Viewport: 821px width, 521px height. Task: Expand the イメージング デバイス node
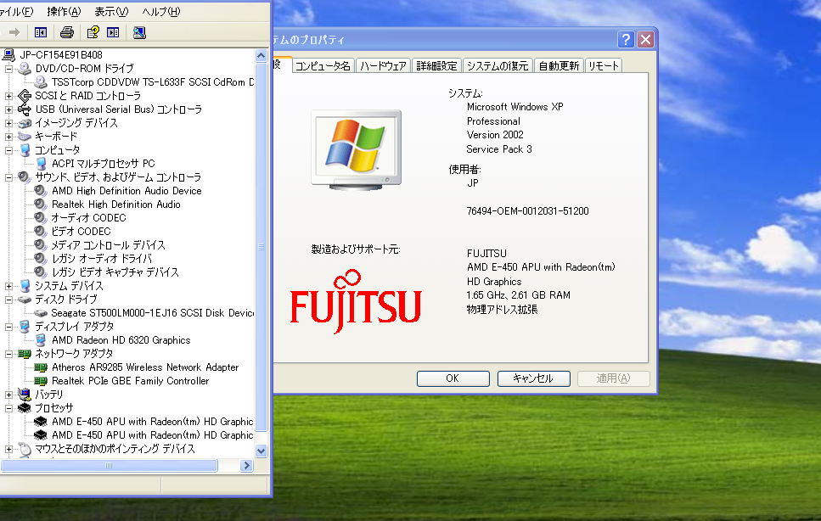[x=8, y=123]
